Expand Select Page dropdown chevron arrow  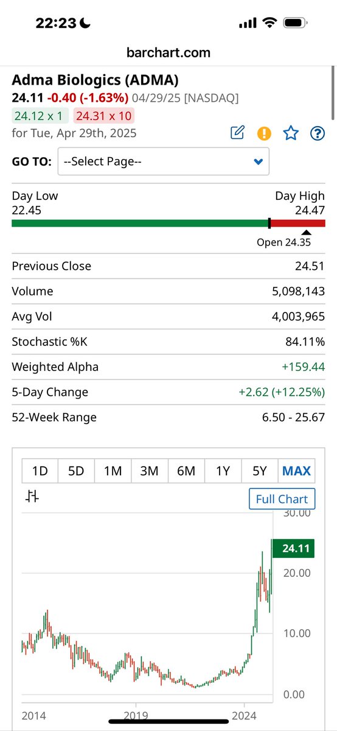[258, 162]
